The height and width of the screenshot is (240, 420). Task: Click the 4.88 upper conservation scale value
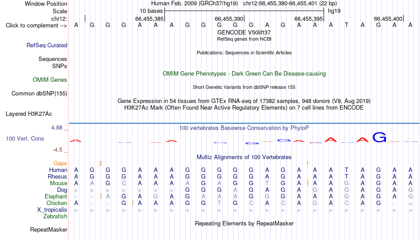(57, 127)
